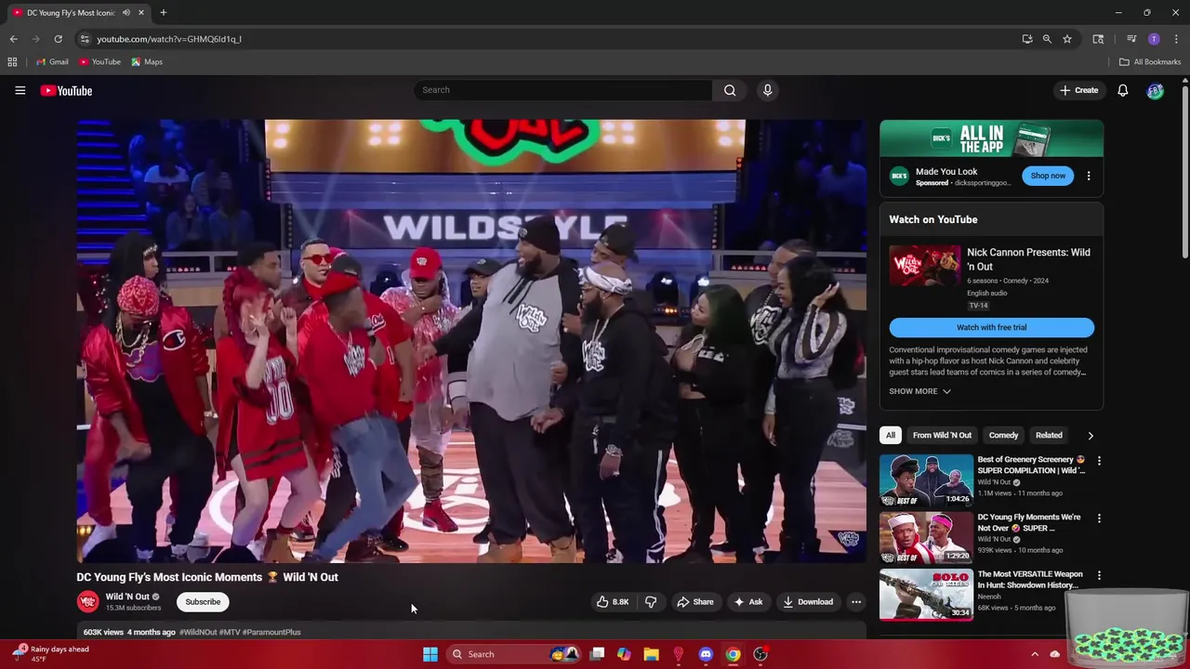1190x669 pixels.
Task: Open media controls in Chrome toolbar
Action: pos(1131,39)
